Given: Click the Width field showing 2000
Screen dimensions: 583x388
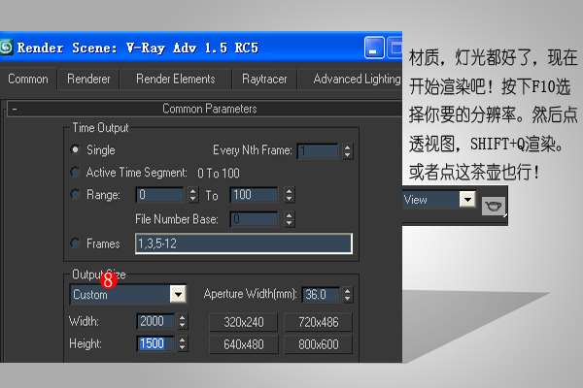Looking at the screenshot, I should point(155,321).
